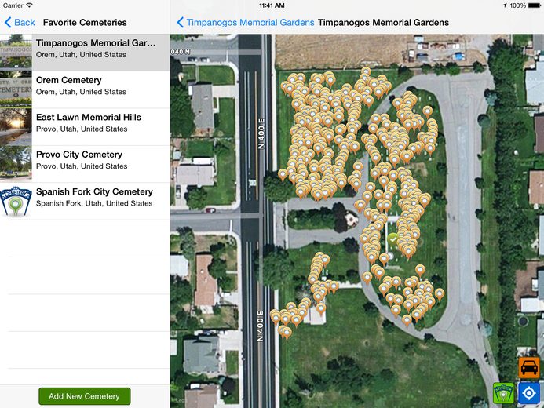The height and width of the screenshot is (408, 544).
Task: Click the Wi-Fi status icon
Action: click(x=30, y=5)
